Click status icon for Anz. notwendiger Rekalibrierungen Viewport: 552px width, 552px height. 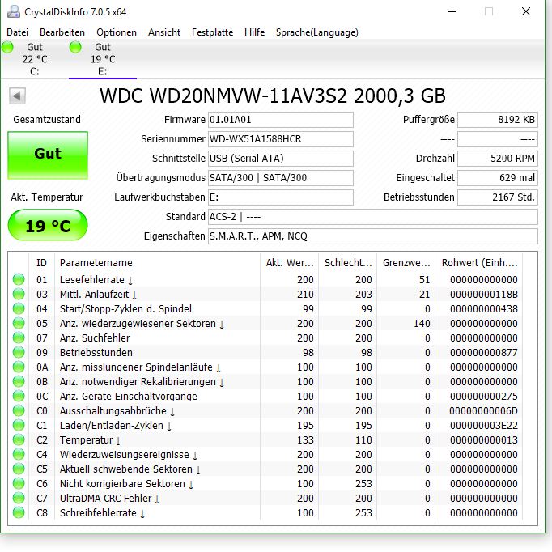click(x=19, y=381)
